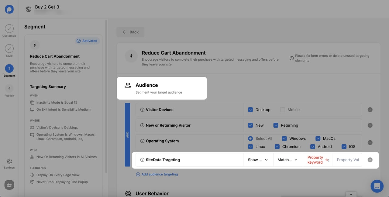Remove the Visitor Devices targeting row

pyautogui.click(x=370, y=110)
